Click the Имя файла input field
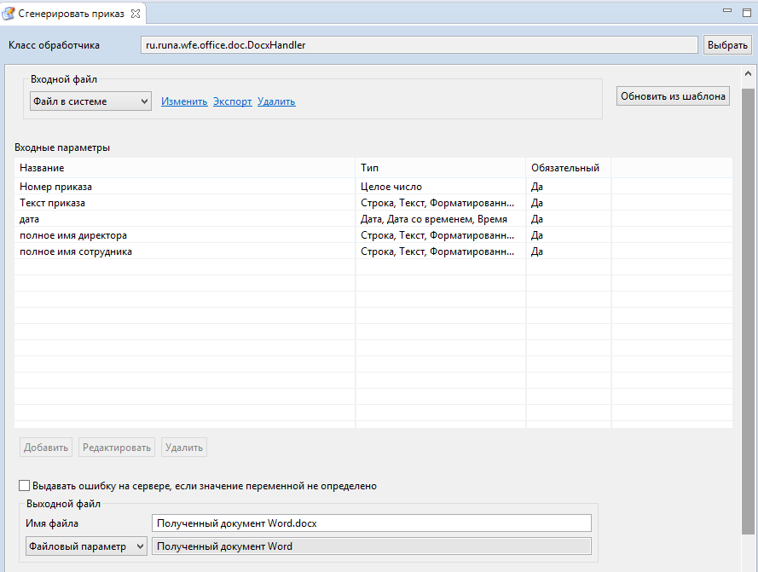The height and width of the screenshot is (572, 758). coord(371,523)
